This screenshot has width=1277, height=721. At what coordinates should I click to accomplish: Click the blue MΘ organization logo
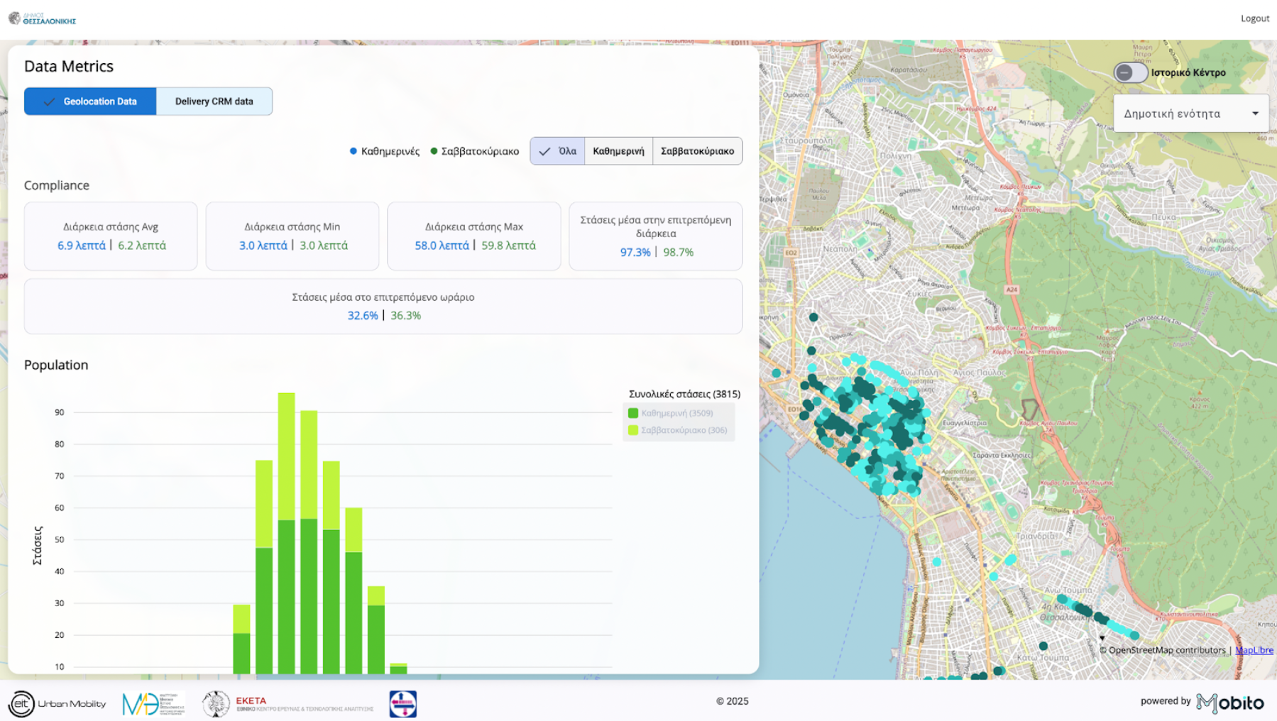pyautogui.click(x=153, y=703)
